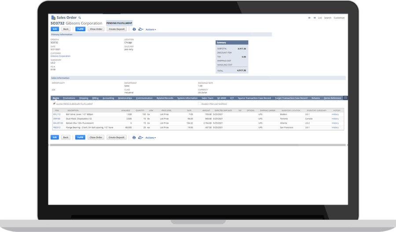The image size is (396, 232).
Task: Switch to the Rebates tab
Action: 315,98
